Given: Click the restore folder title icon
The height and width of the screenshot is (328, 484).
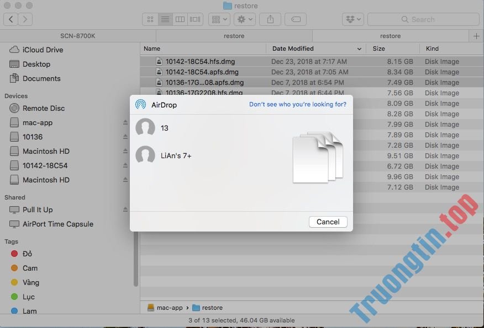Looking at the screenshot, I should (228, 6).
